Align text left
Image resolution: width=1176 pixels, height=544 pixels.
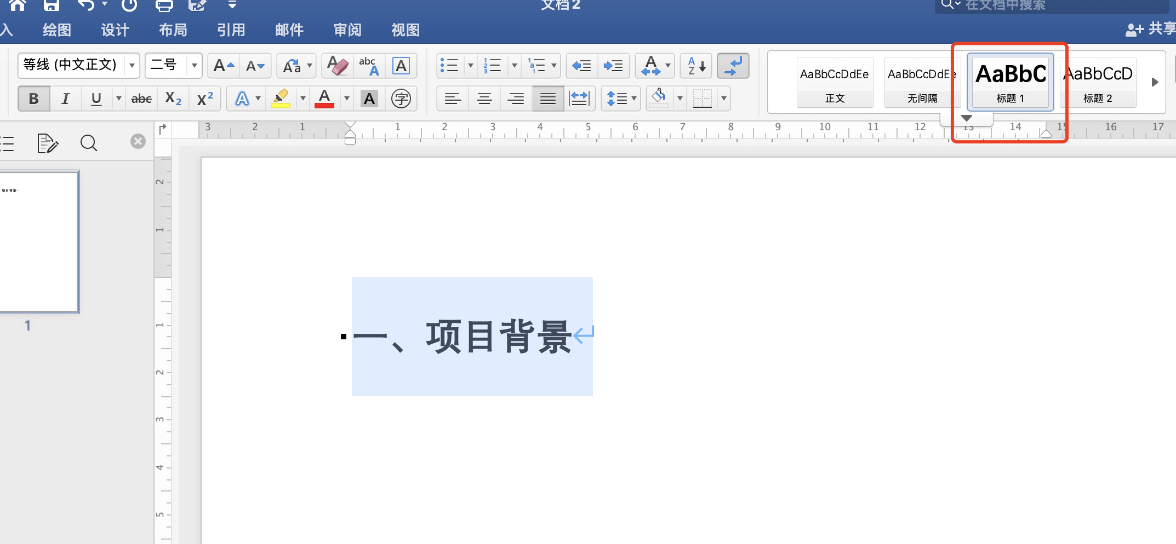tap(453, 99)
